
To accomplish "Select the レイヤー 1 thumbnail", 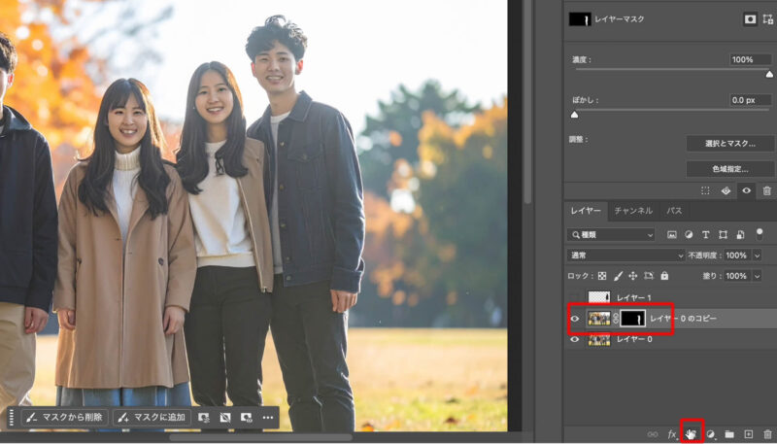I will pos(598,298).
